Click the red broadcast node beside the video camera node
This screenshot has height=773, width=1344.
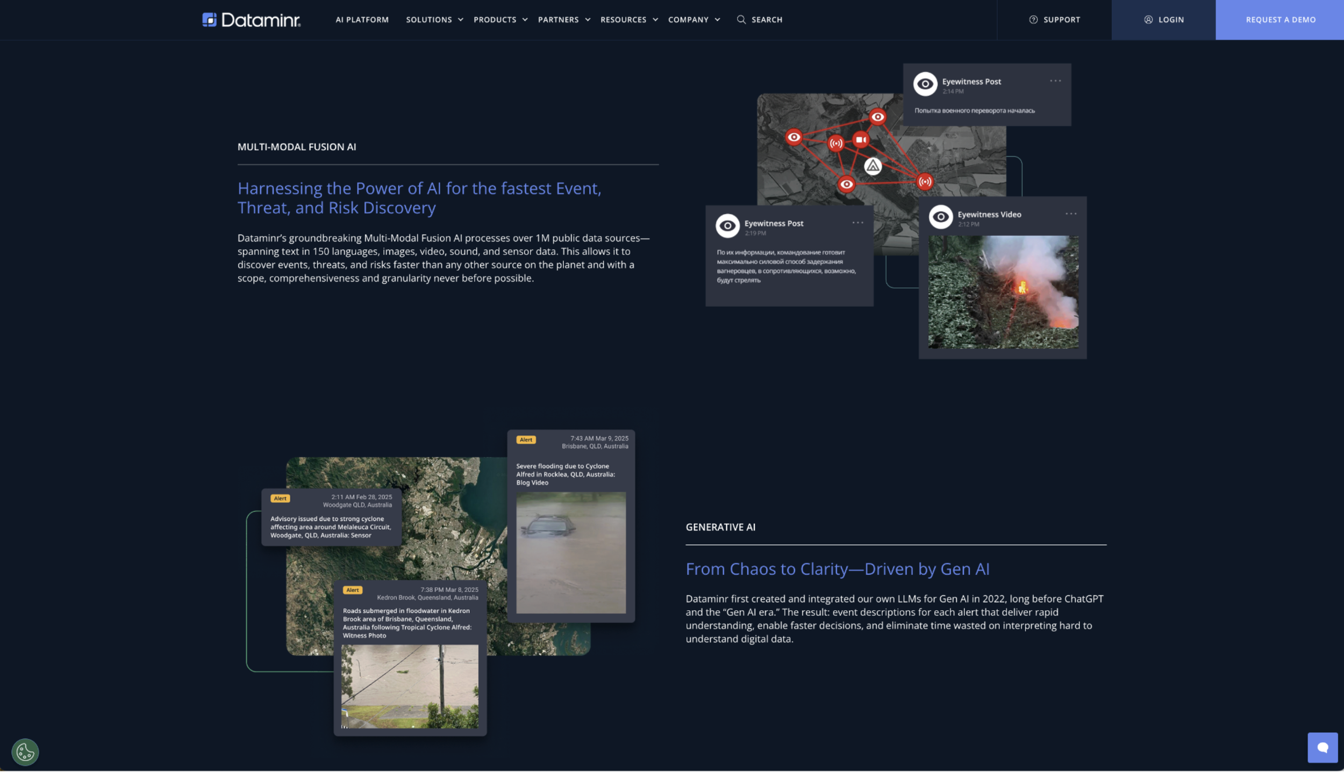835,143
